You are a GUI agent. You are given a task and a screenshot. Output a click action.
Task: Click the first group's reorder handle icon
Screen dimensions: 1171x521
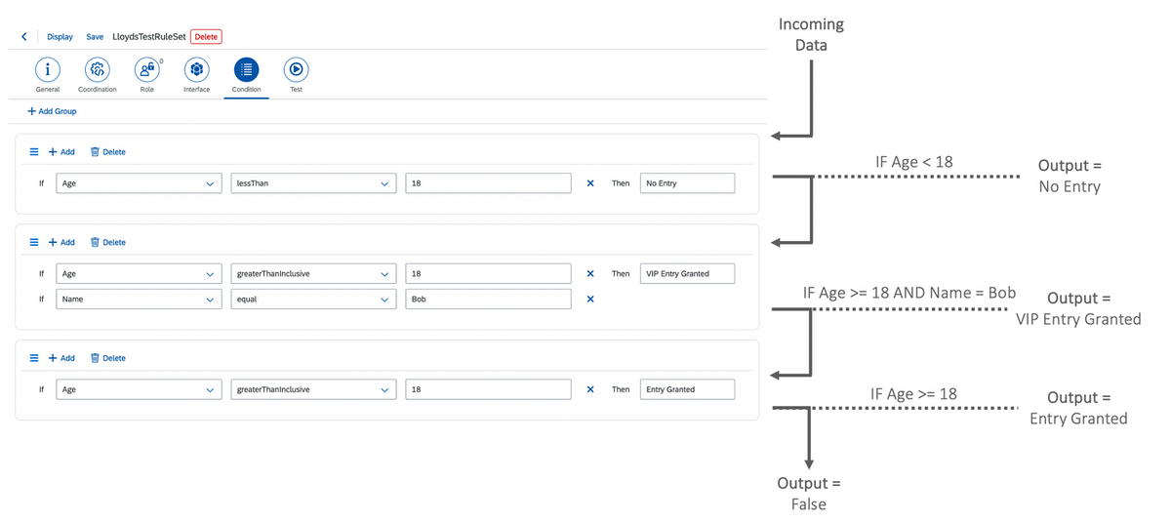[34, 152]
